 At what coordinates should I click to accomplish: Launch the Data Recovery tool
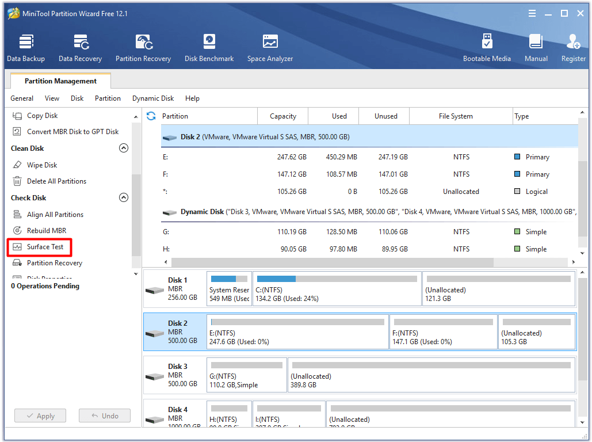tap(81, 48)
